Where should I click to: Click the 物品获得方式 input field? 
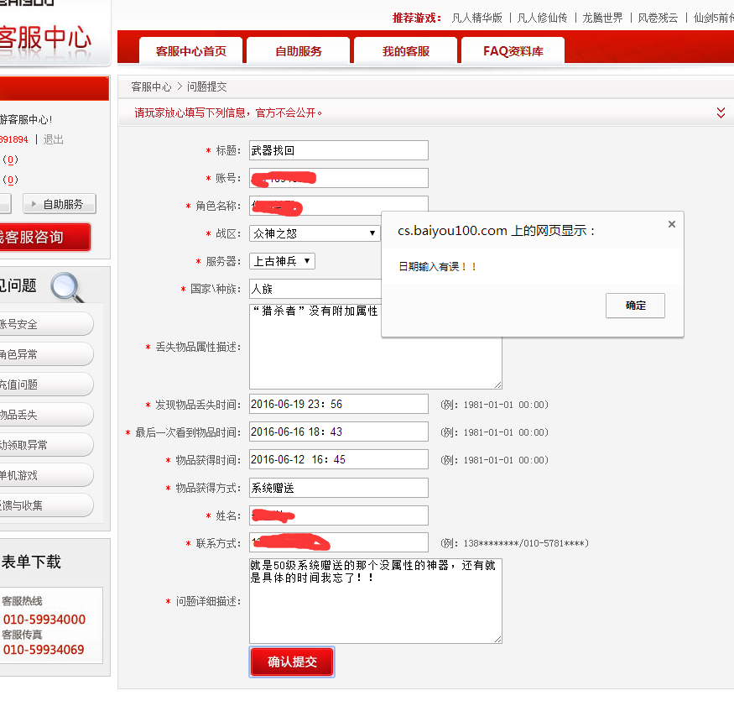point(338,488)
